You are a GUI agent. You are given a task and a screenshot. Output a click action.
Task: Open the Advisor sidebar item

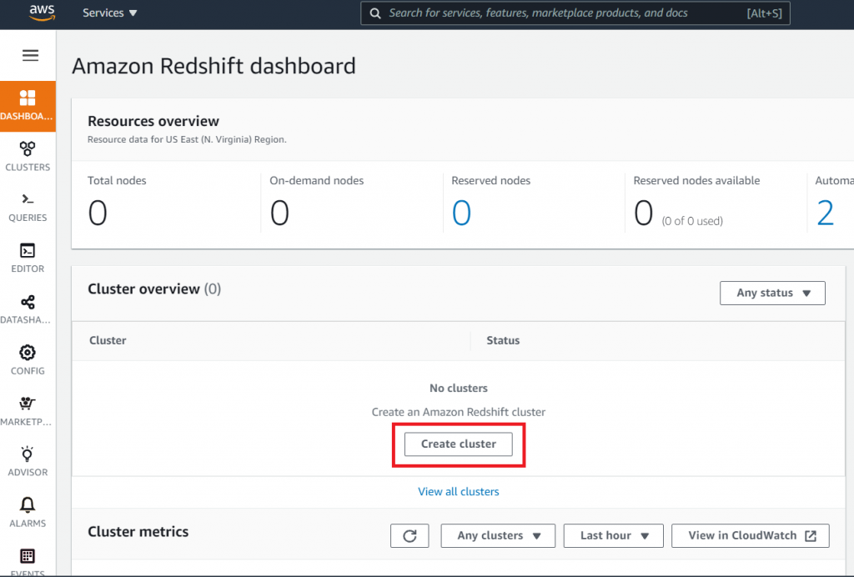28,462
